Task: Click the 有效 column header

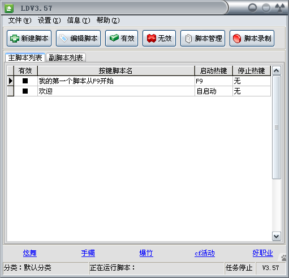Action: 25,71
